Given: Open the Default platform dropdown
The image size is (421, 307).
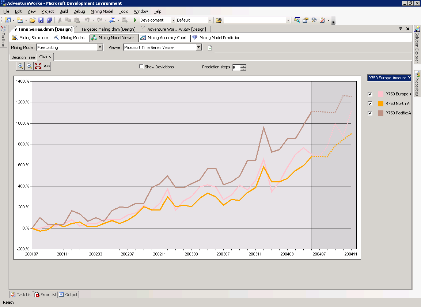Looking at the screenshot, I should [210, 20].
